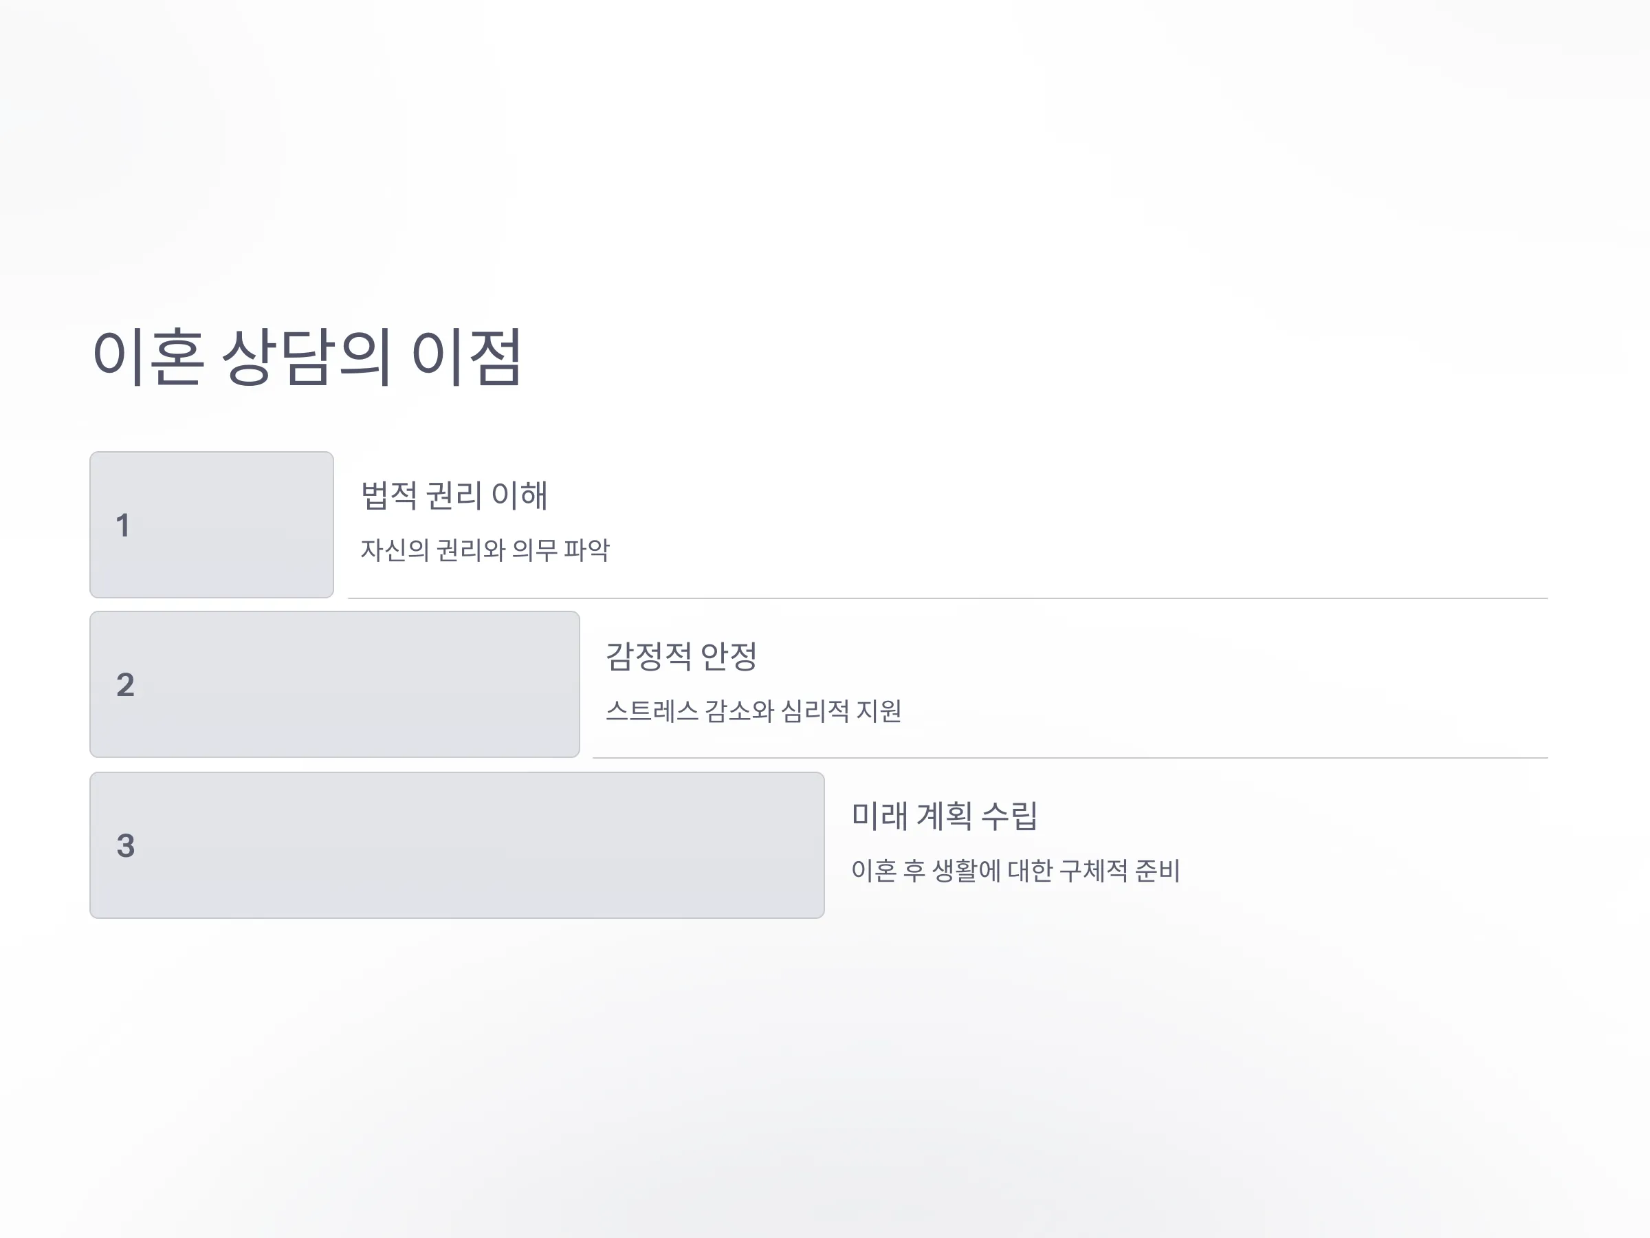Click the text 자신의 권리와 의무 파악
The height and width of the screenshot is (1238, 1650).
click(x=485, y=550)
